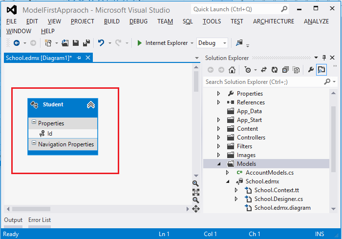The image size is (342, 239).
Task: Expand the School.Context.tt node
Action: 236,190
